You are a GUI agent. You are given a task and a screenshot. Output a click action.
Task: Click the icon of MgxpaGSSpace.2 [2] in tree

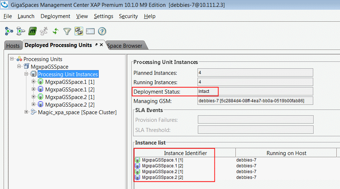tap(41, 104)
